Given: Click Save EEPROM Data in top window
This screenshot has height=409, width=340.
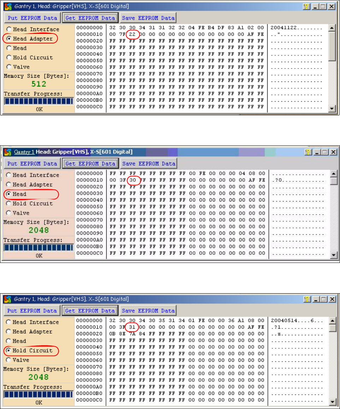Looking at the screenshot, I should coord(148,18).
